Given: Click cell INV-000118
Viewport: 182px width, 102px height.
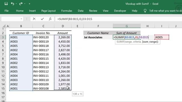Looking at the screenshot, I should pos(43,46).
